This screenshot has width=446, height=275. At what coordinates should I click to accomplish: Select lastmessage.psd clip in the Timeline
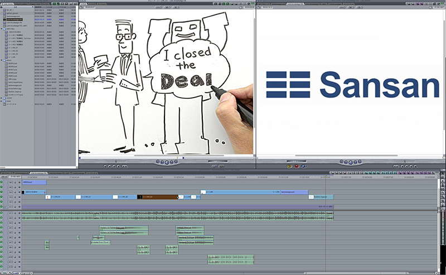point(294,192)
